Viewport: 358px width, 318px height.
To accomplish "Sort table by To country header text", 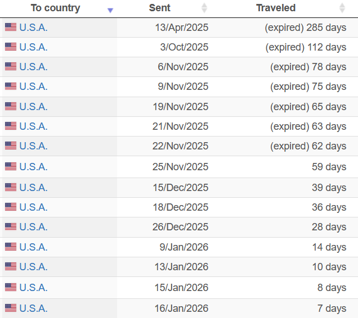I will pyautogui.click(x=55, y=8).
